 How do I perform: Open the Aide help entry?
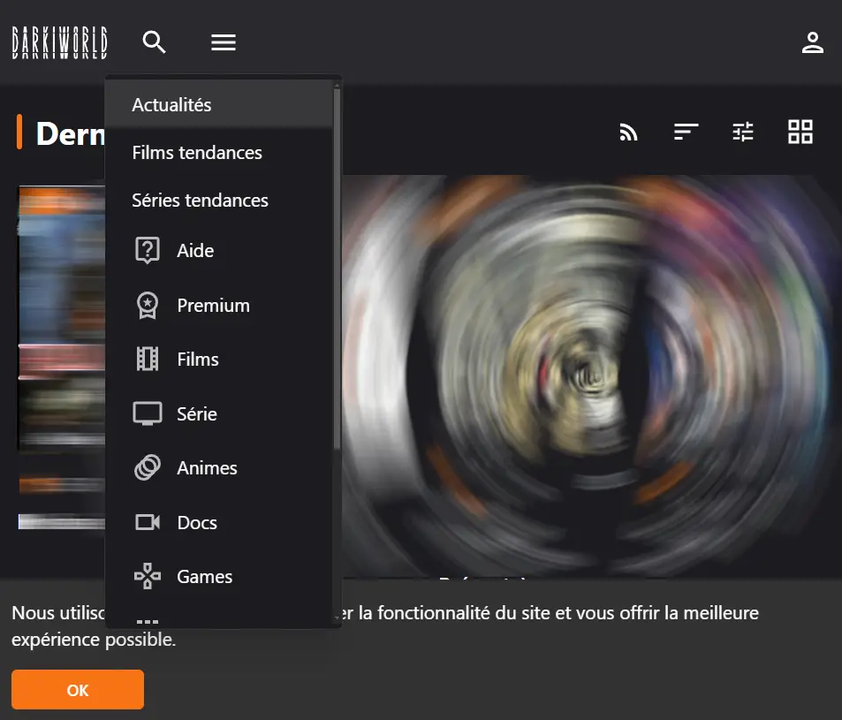click(194, 251)
